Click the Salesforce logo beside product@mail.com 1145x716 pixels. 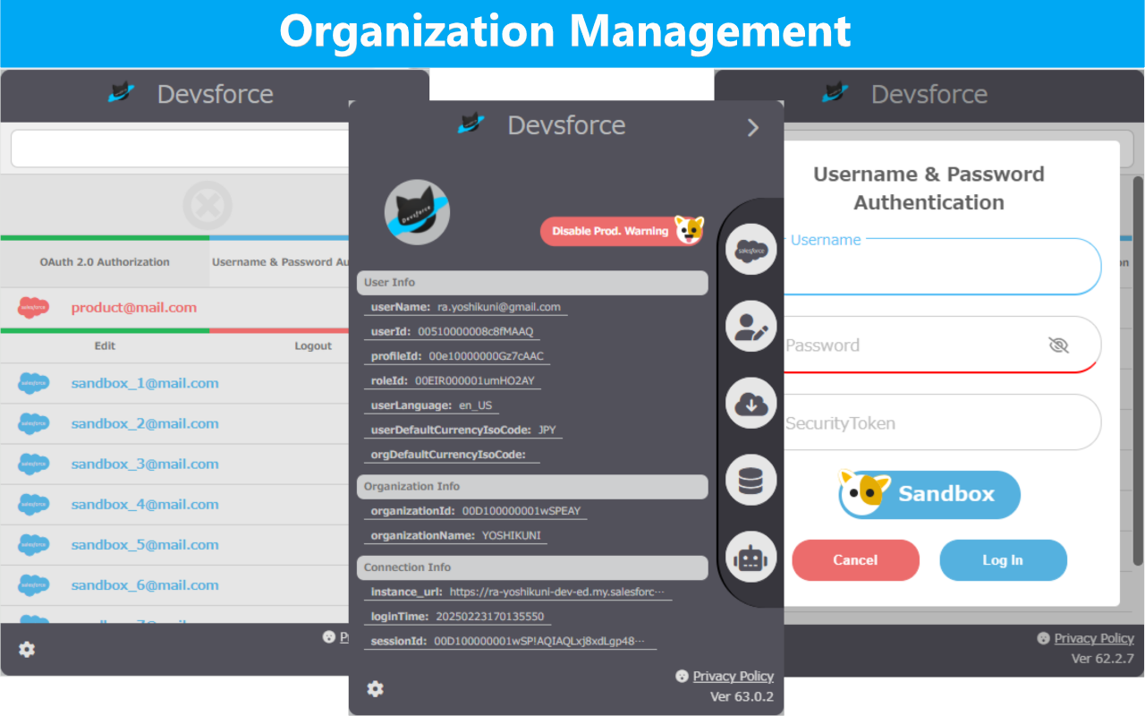point(33,307)
